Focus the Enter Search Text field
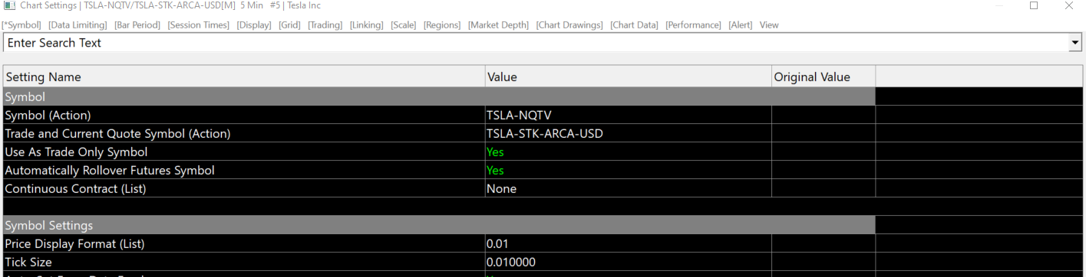This screenshot has width=1086, height=277. point(536,44)
